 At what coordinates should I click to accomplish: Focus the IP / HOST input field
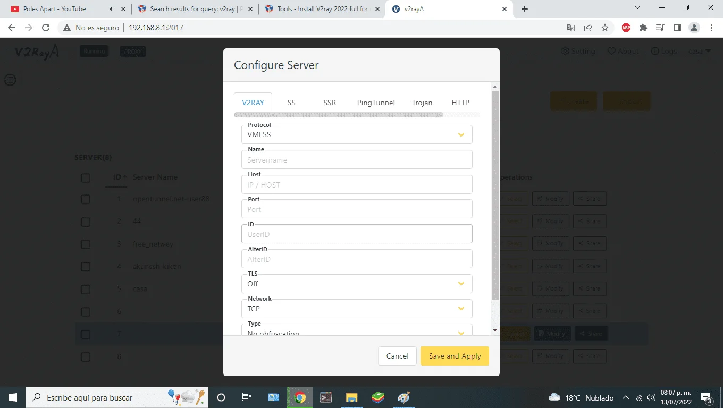click(x=357, y=184)
